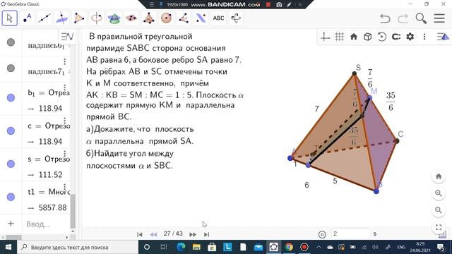The height and width of the screenshot is (254, 452).
Task: Select the Reflect about plane tool
Action: [x=201, y=18]
